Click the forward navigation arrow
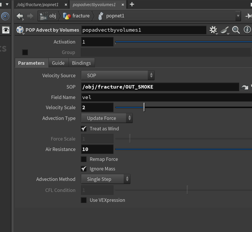The width and height of the screenshot is (252, 232). pyautogui.click(x=30, y=16)
